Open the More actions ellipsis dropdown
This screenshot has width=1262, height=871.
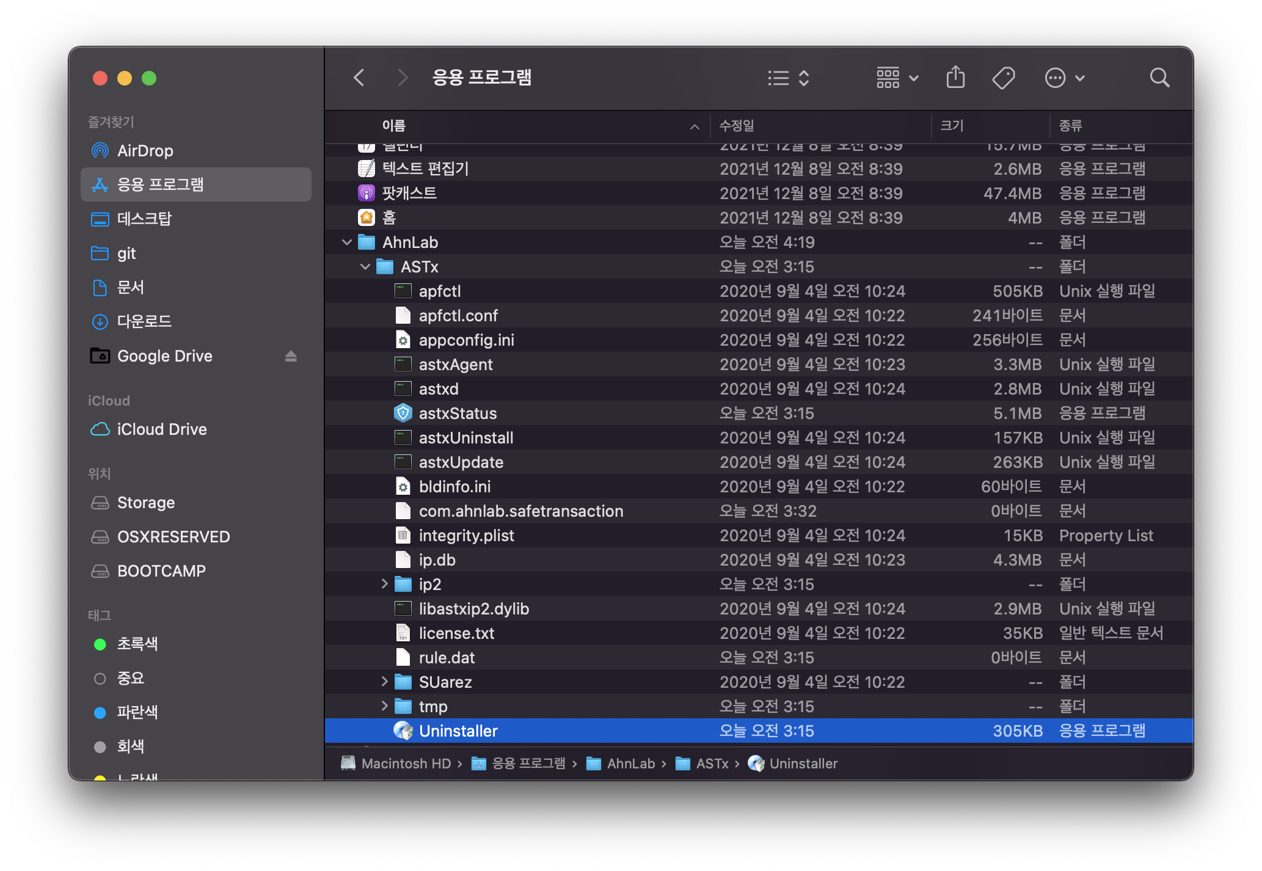(x=1064, y=78)
